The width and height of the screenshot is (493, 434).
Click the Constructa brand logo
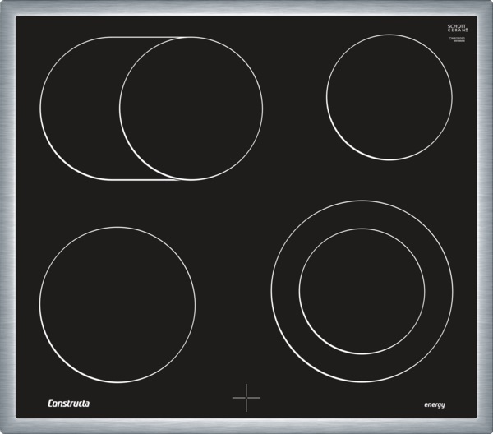tap(68, 404)
